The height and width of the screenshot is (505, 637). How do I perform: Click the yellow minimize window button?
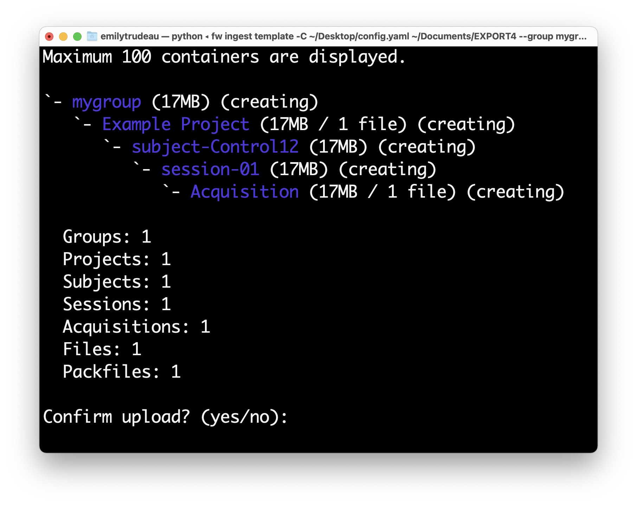63,37
